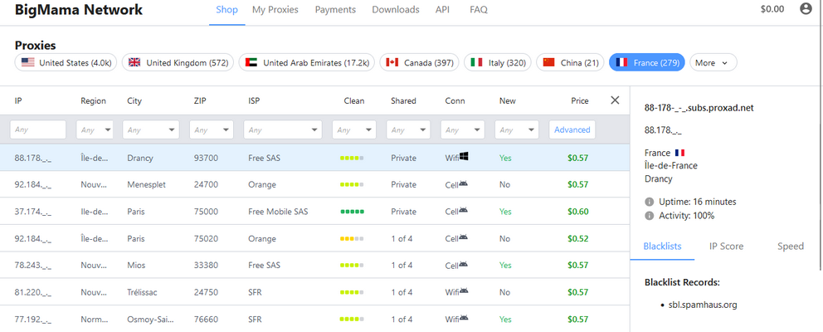The height and width of the screenshot is (332, 823).
Task: Click the BigMama Network logo
Action: (79, 9)
